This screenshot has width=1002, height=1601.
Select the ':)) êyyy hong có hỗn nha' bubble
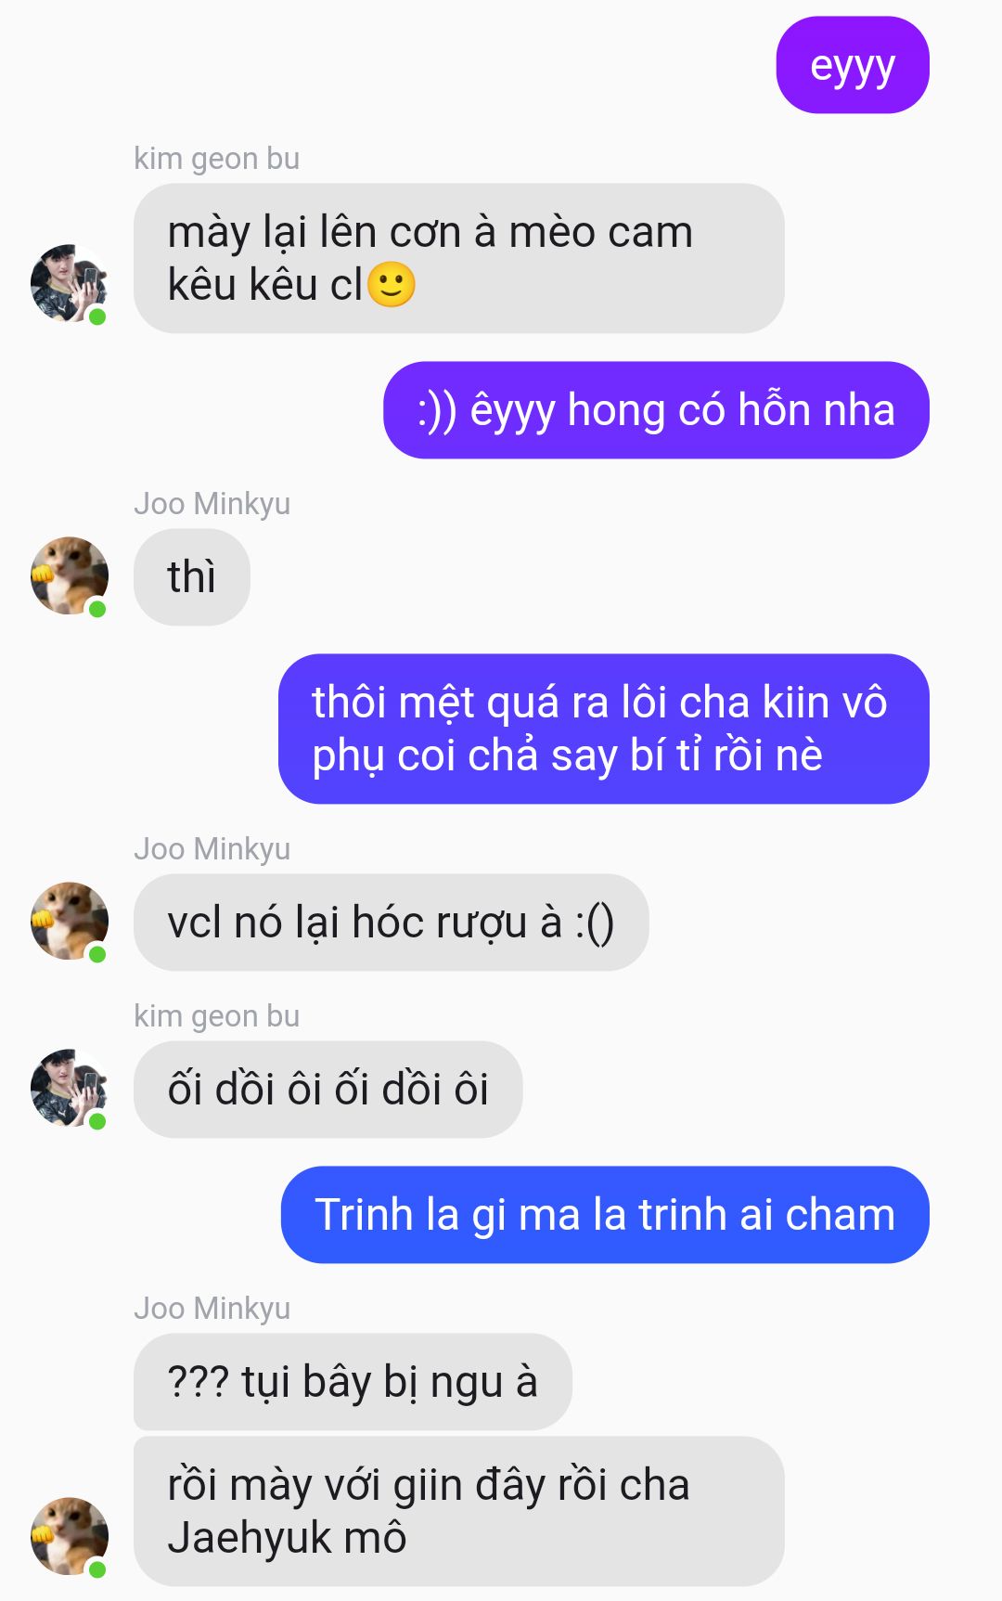point(656,410)
